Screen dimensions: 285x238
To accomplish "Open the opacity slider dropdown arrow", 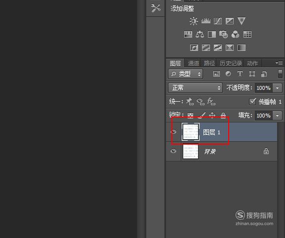I will point(277,88).
